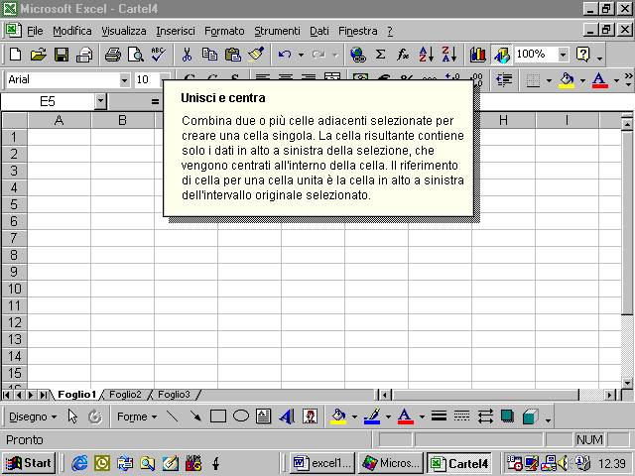Viewport: 635px width, 476px height.
Task: Undo the last action
Action: click(285, 55)
